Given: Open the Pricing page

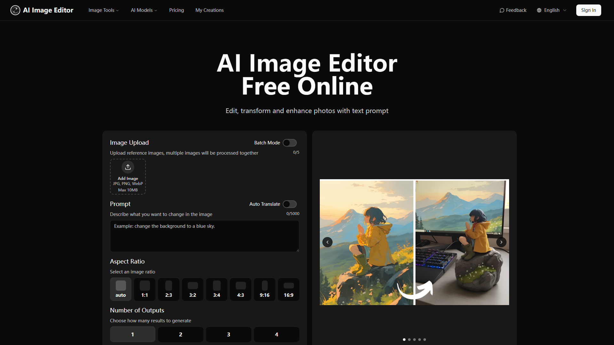Looking at the screenshot, I should 176,10.
